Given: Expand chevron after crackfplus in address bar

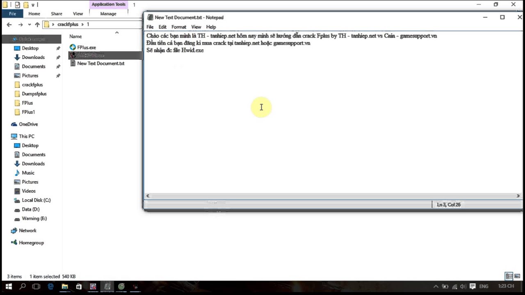Looking at the screenshot, I should pyautogui.click(x=82, y=25).
